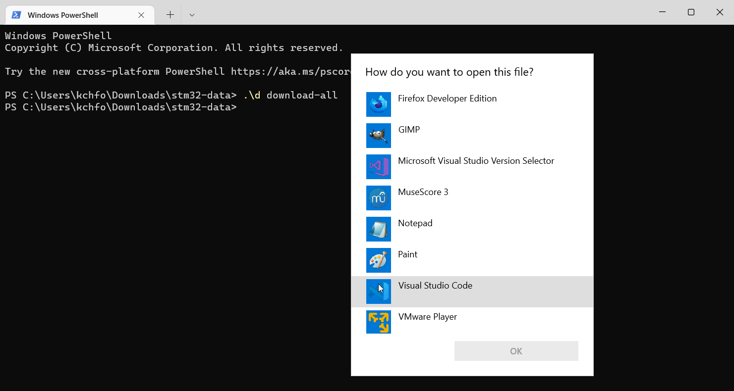Choose GIMP by its name label
This screenshot has width=734, height=391.
click(x=409, y=130)
